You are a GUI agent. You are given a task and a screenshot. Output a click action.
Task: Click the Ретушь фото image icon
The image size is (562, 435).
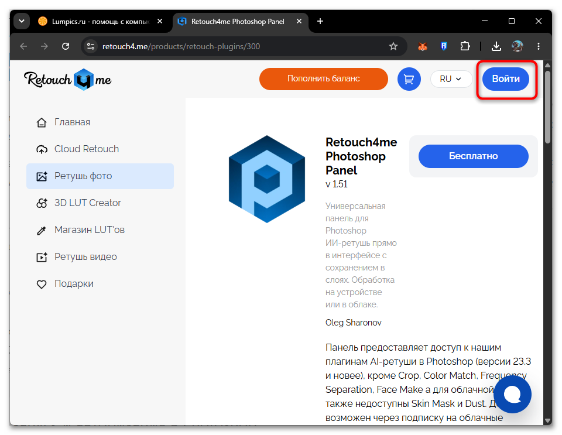pos(42,176)
